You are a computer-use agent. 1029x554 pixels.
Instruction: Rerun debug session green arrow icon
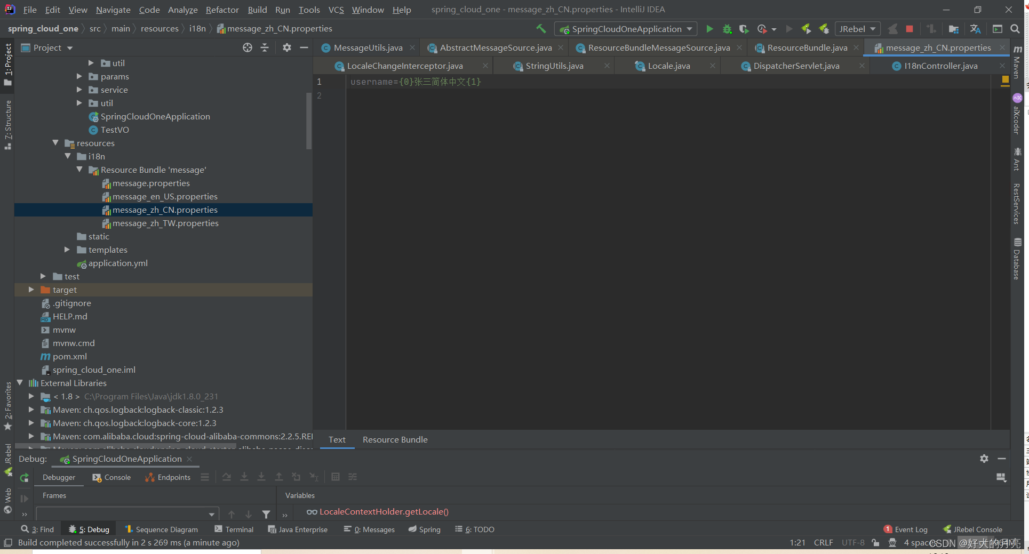click(25, 478)
